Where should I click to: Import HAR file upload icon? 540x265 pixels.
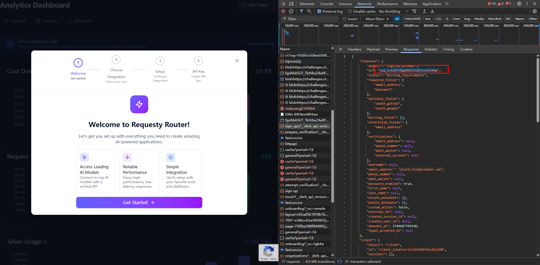(424, 11)
